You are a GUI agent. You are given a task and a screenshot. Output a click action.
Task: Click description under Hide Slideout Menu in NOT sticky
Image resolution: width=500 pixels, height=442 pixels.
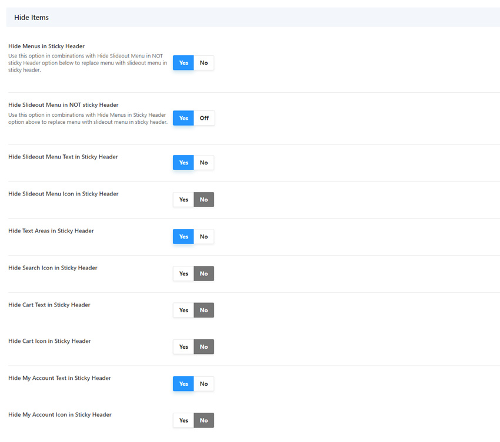click(x=88, y=119)
